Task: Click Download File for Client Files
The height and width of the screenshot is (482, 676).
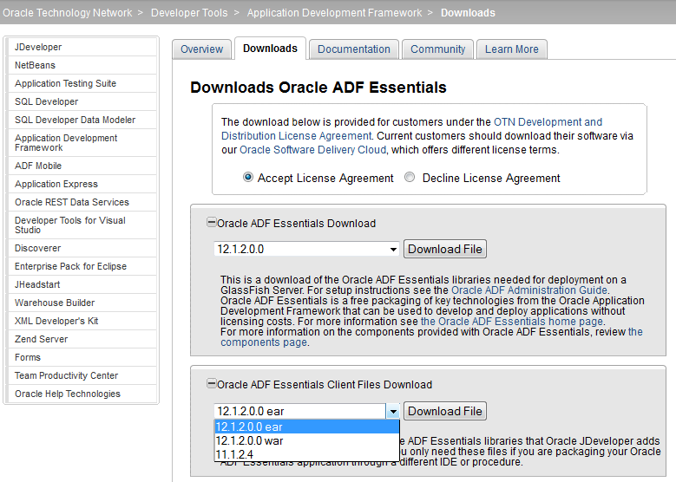Action: 445,411
